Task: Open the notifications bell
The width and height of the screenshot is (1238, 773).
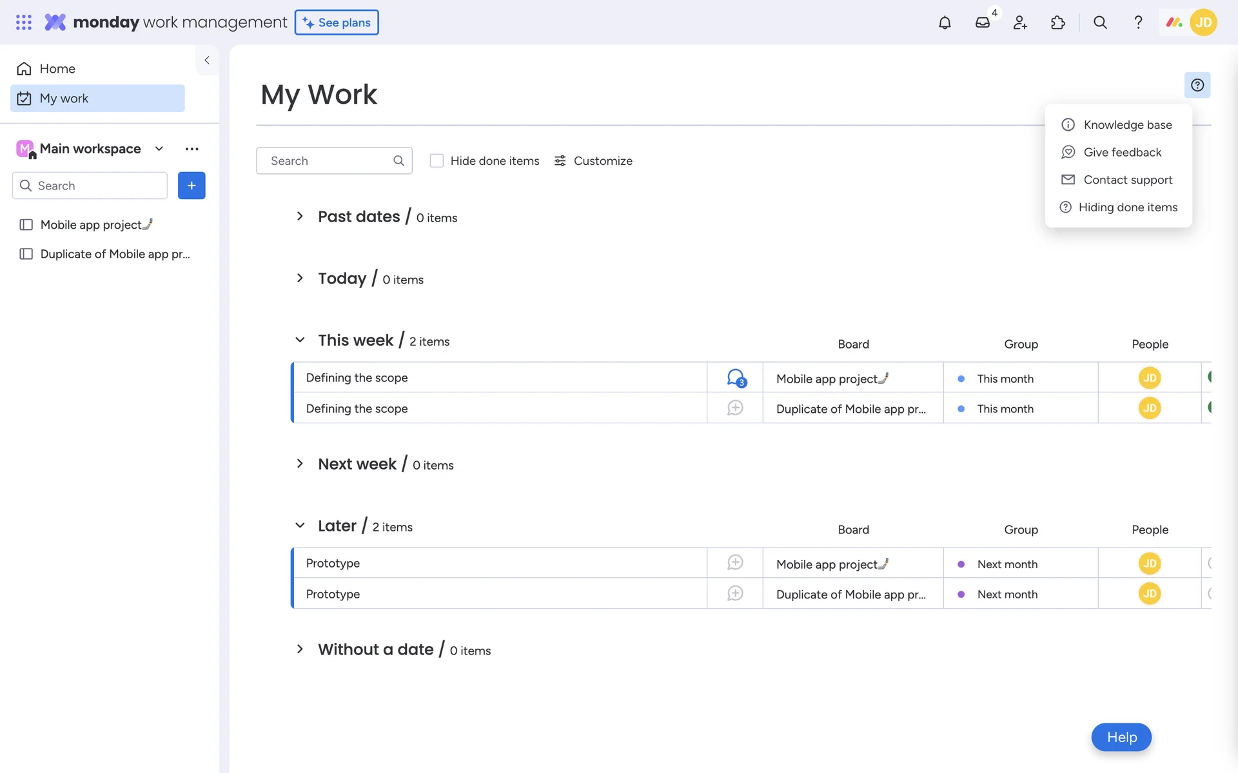Action: click(945, 23)
